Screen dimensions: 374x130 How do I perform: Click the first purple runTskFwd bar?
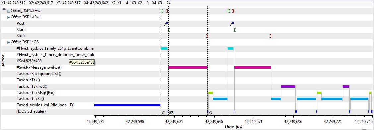coord(288,86)
